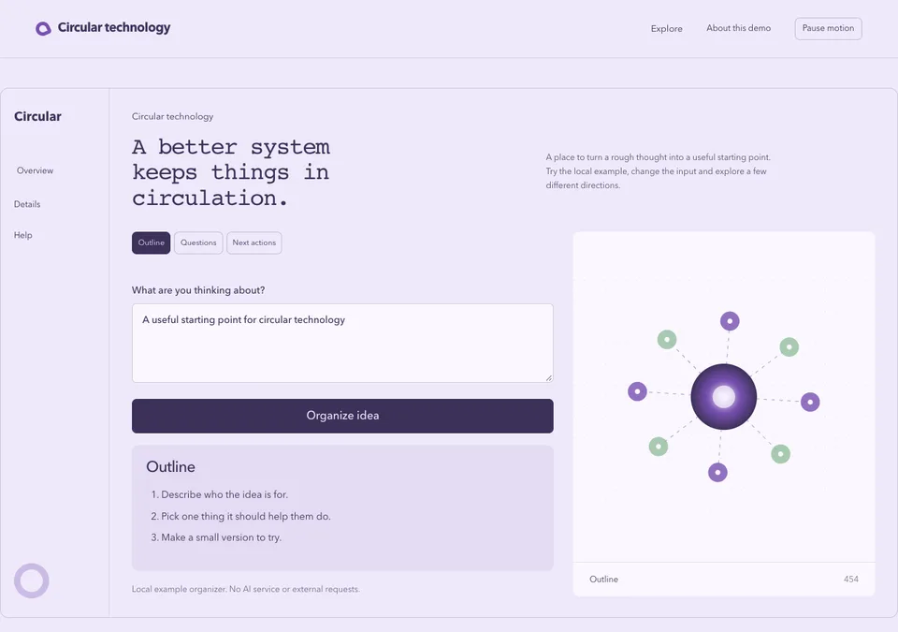Open the Explore navigation link
Image resolution: width=898 pixels, height=632 pixels.
tap(666, 29)
